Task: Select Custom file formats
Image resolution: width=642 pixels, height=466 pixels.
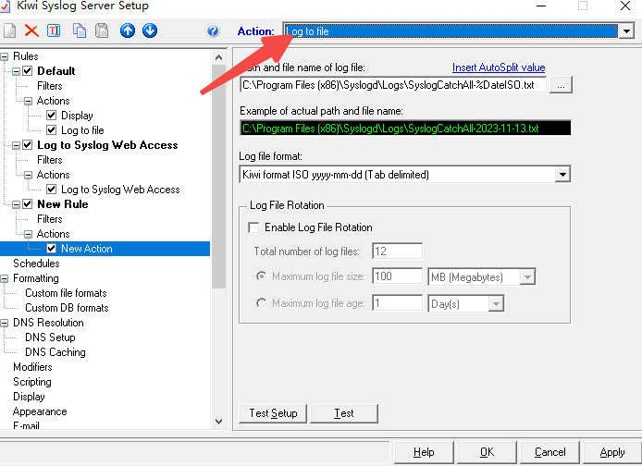Action: point(66,293)
